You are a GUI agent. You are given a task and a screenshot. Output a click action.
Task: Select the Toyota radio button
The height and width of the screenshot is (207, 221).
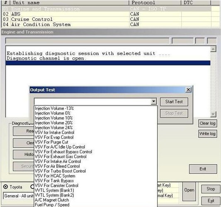5,187
